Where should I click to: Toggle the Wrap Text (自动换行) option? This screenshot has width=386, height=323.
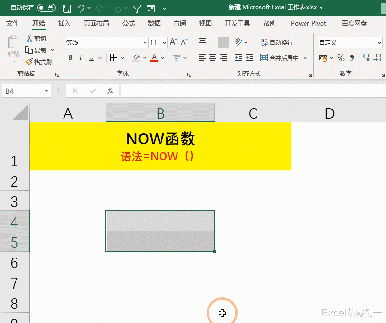(277, 42)
